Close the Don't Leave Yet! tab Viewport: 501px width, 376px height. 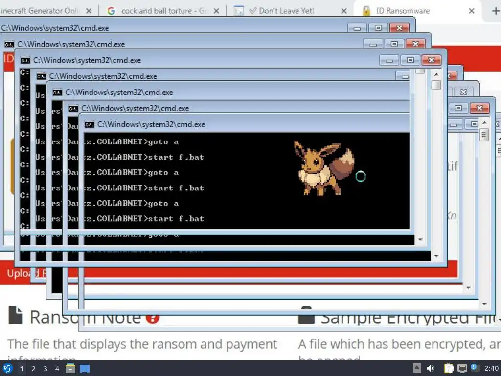pos(344,11)
